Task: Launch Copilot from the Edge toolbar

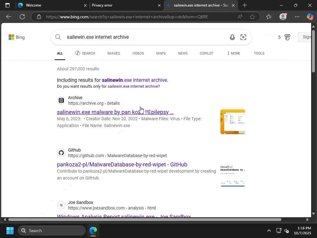Action: click(x=310, y=17)
